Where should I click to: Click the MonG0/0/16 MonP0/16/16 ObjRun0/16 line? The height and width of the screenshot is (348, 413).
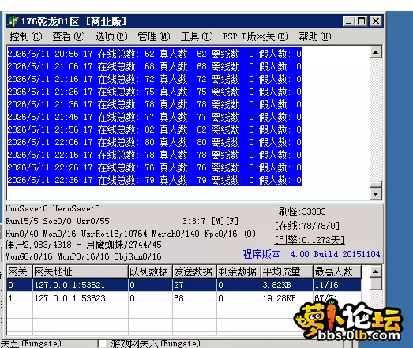click(83, 256)
